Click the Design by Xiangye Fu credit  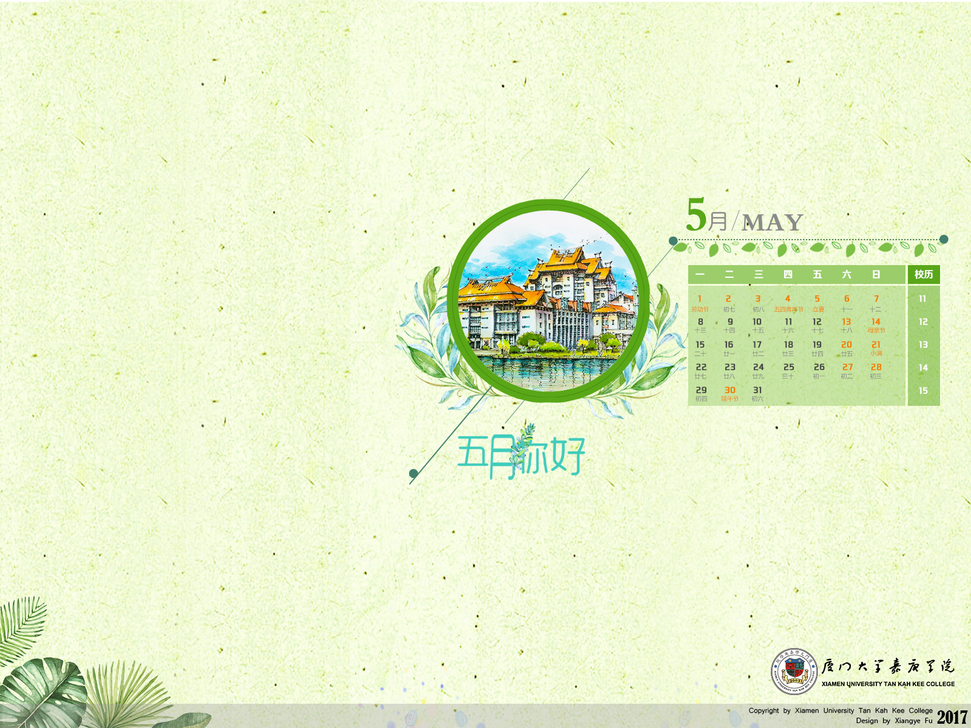pos(894,721)
